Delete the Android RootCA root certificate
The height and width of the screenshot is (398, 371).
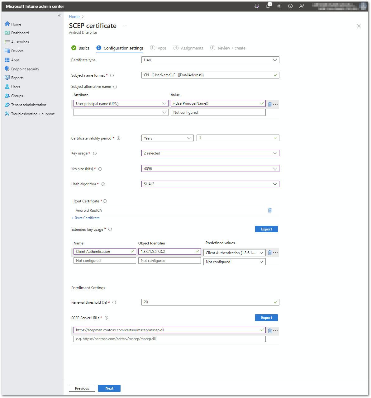(x=270, y=210)
